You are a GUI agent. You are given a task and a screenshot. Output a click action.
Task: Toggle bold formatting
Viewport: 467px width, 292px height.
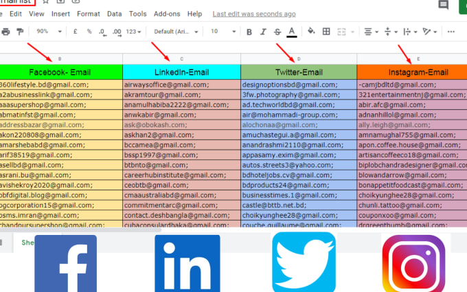tap(249, 32)
